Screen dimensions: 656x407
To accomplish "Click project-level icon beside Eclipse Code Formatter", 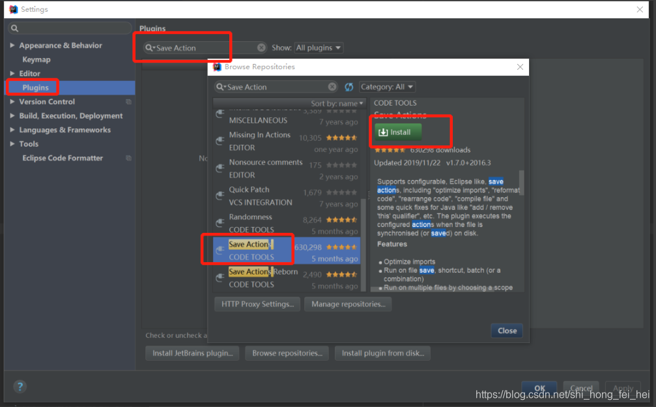I will tap(128, 158).
